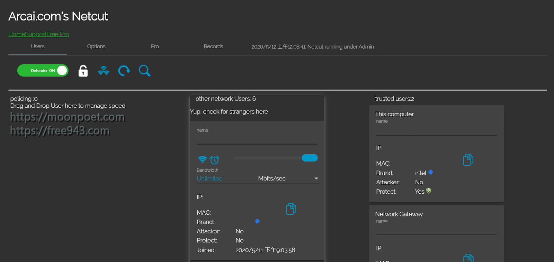Click the Free Pro link in the header
554x262 pixels.
tap(57, 34)
